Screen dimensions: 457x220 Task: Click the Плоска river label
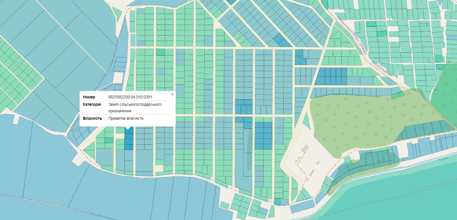tap(443, 159)
